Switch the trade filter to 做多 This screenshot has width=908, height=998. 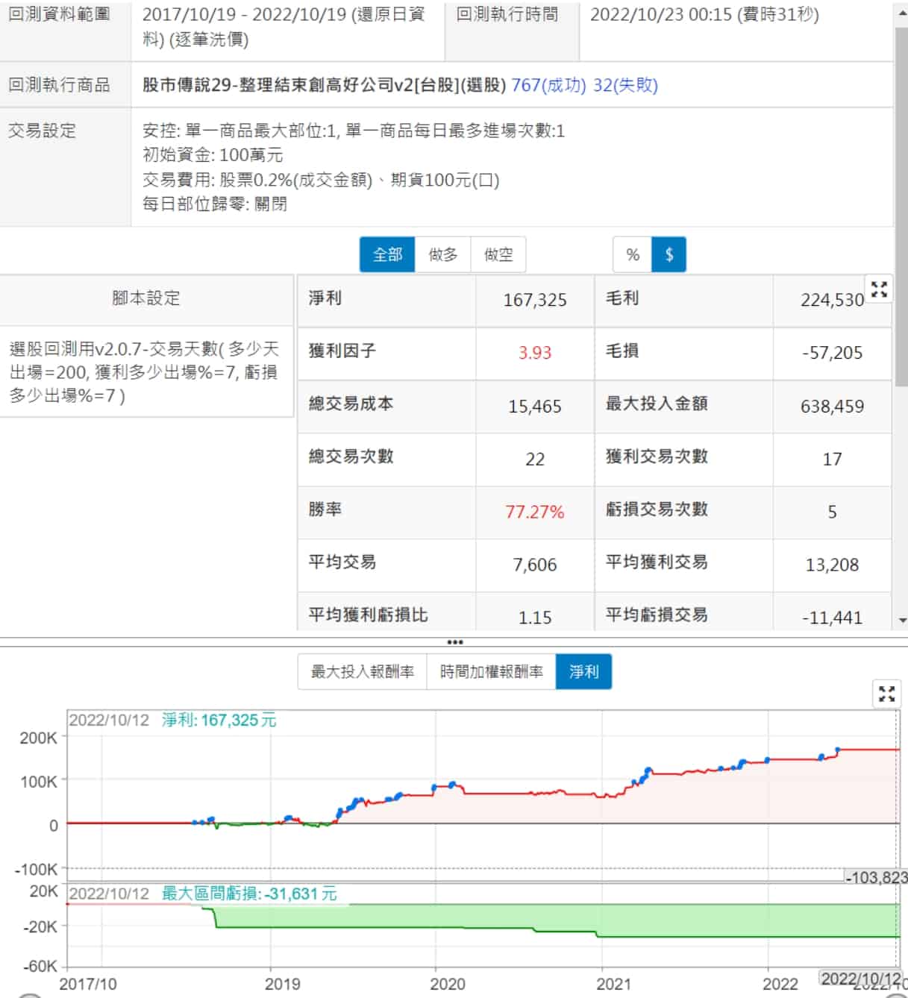tap(442, 255)
